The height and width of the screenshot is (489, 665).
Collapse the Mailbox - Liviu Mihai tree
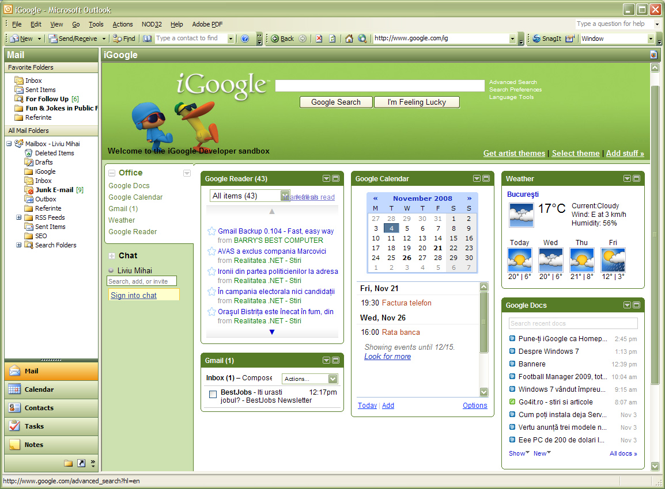pos(9,144)
